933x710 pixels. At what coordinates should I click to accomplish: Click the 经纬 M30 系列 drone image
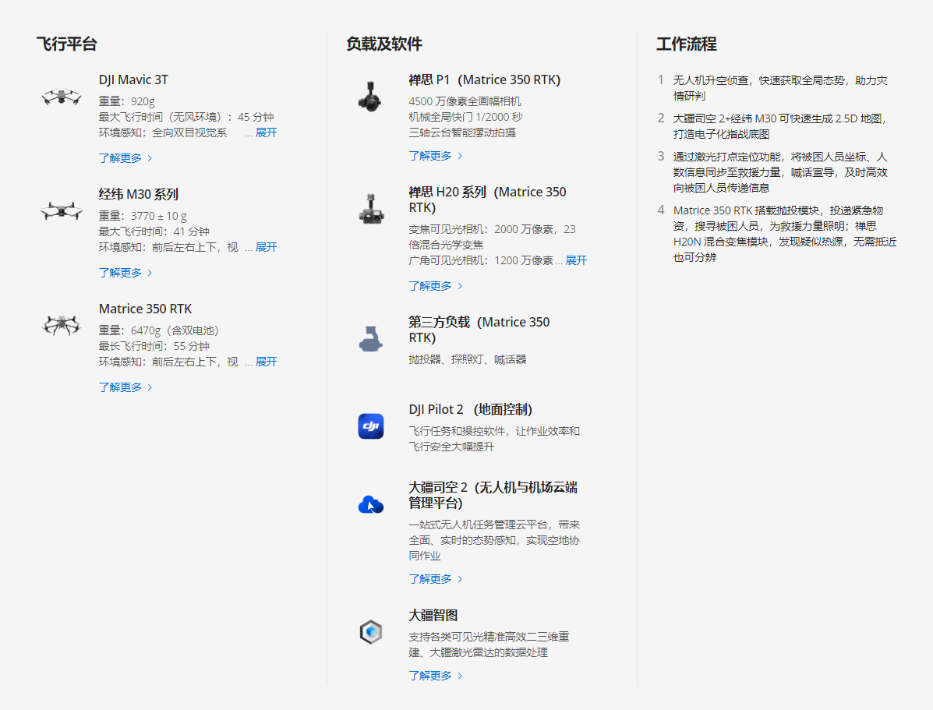pyautogui.click(x=61, y=210)
